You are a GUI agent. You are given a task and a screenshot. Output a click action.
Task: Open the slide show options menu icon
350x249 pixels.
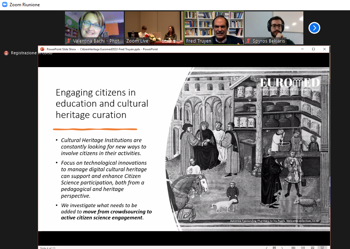pos(274,248)
